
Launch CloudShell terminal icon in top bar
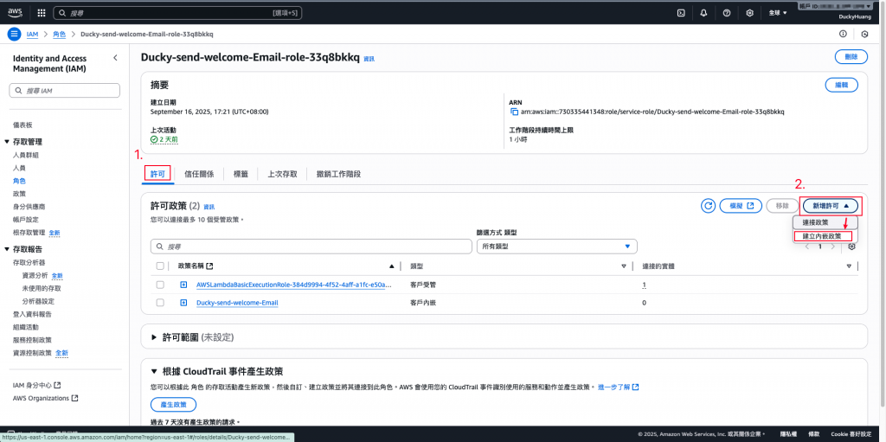pos(681,12)
